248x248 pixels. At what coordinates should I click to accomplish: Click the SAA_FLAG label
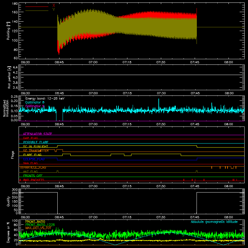pos(30,163)
